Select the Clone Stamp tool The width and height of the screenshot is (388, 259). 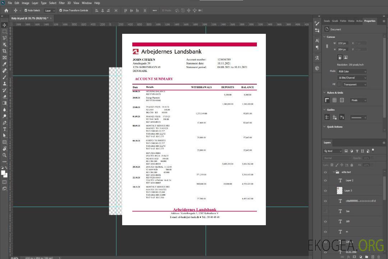coord(4,83)
